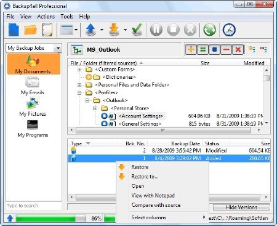The height and width of the screenshot is (226, 277).
Task: Choose Open from context menu
Action: pyautogui.click(x=163, y=186)
